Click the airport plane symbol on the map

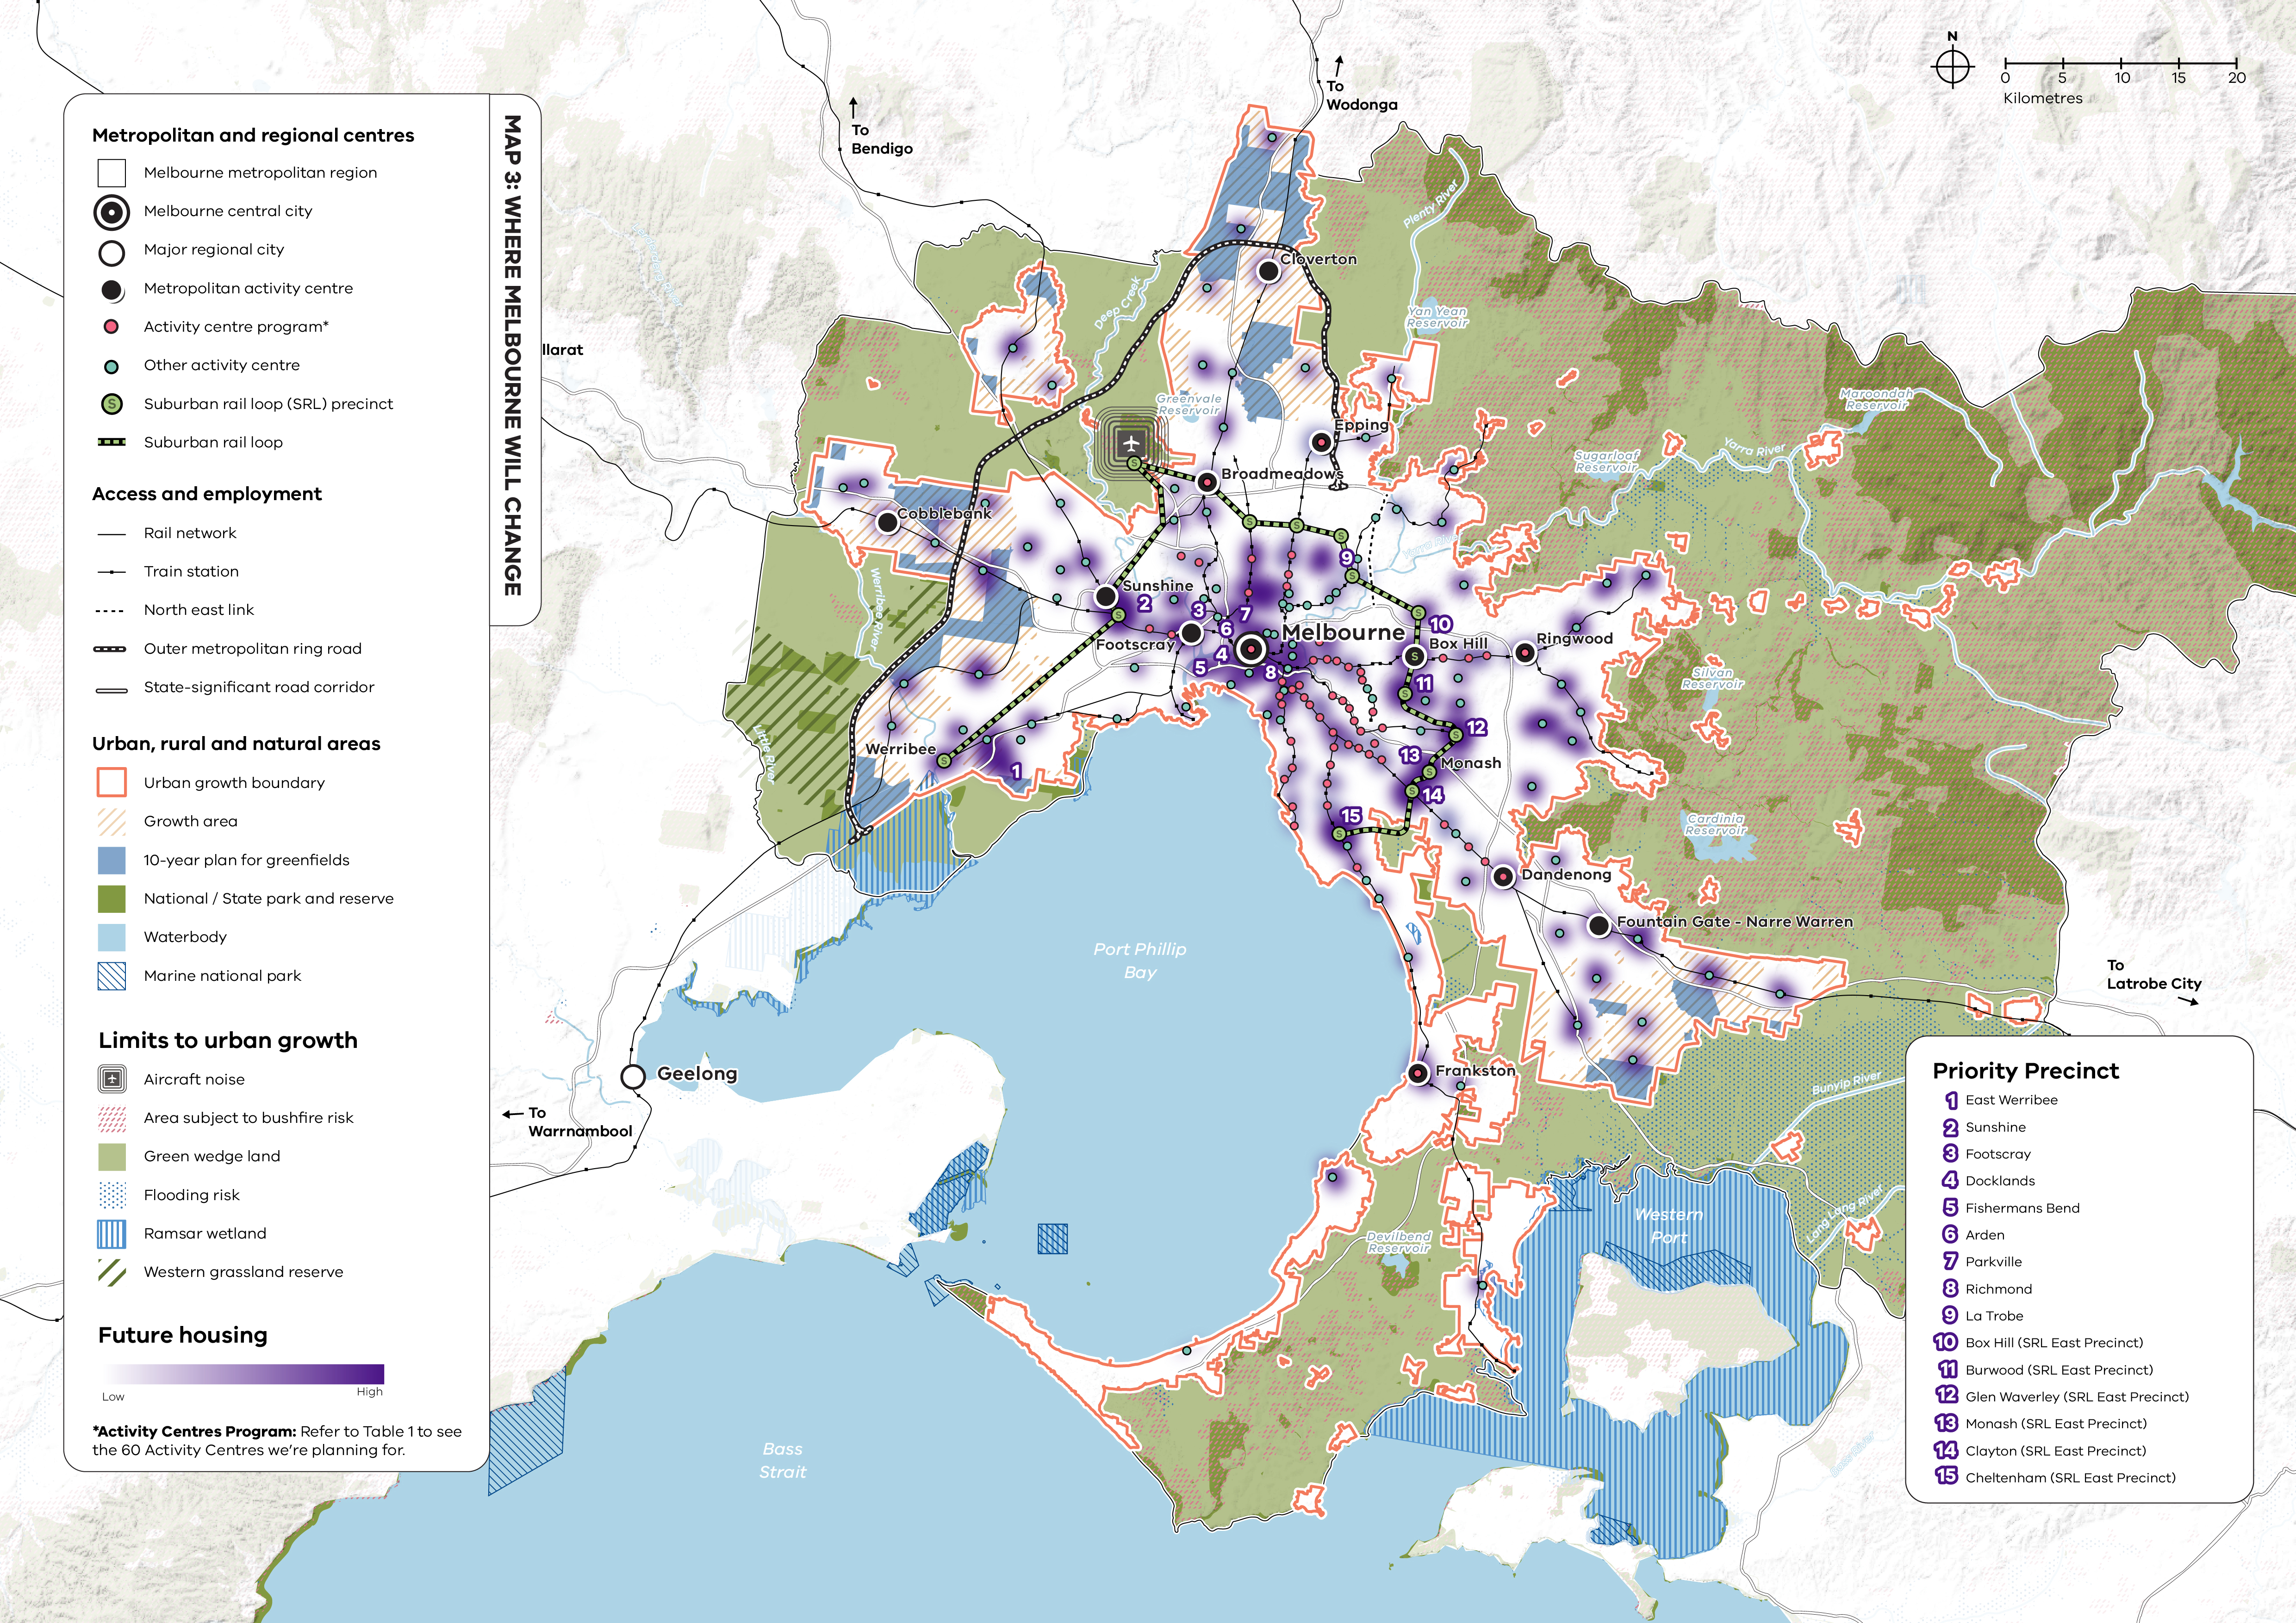click(x=1131, y=443)
